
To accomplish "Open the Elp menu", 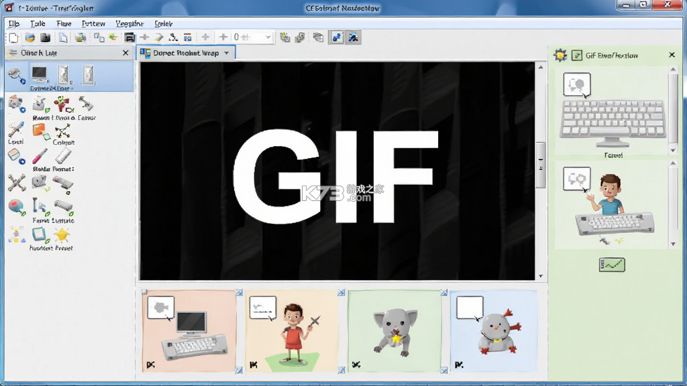I will click(x=14, y=23).
